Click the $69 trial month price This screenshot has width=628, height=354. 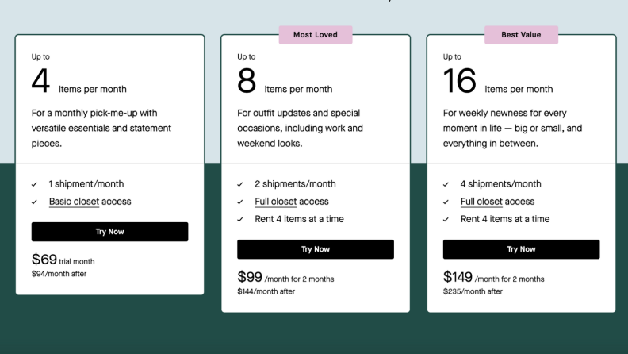click(63, 260)
